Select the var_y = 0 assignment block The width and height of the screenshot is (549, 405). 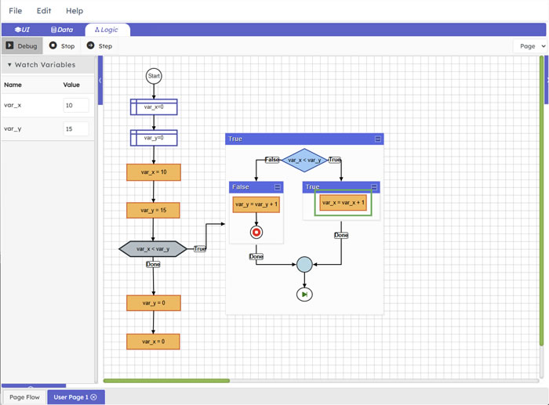coord(154,303)
